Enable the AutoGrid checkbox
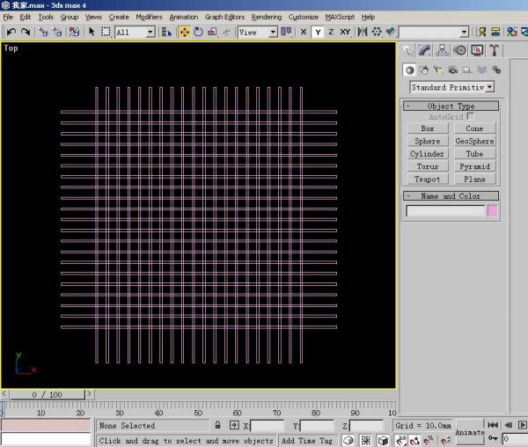The image size is (528, 447). pyautogui.click(x=471, y=116)
